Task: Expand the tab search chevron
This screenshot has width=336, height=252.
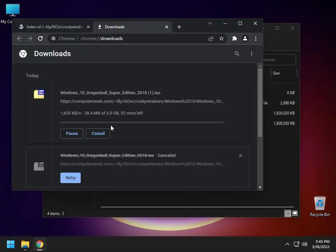Action: (210, 23)
